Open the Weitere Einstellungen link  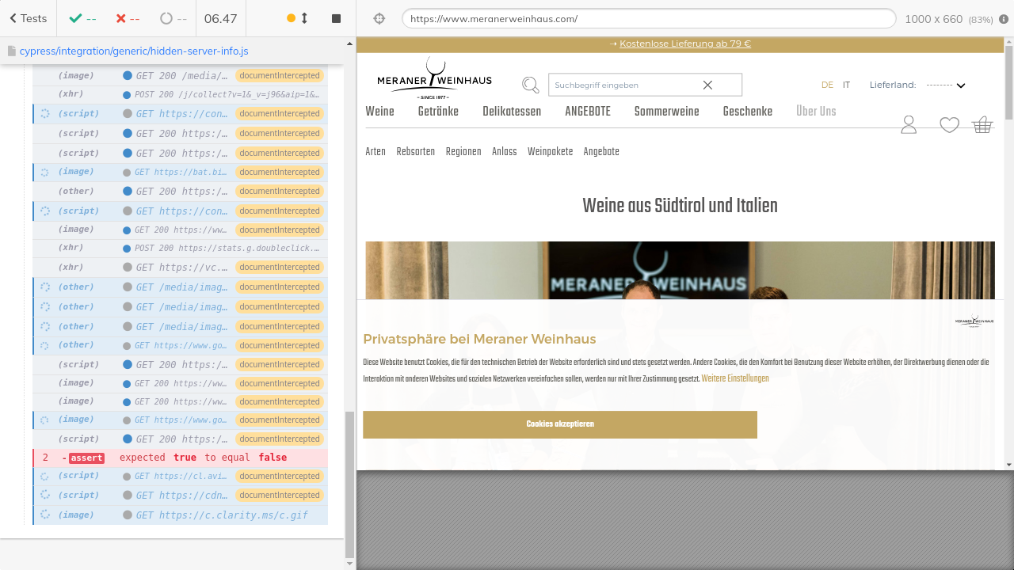pyautogui.click(x=734, y=378)
